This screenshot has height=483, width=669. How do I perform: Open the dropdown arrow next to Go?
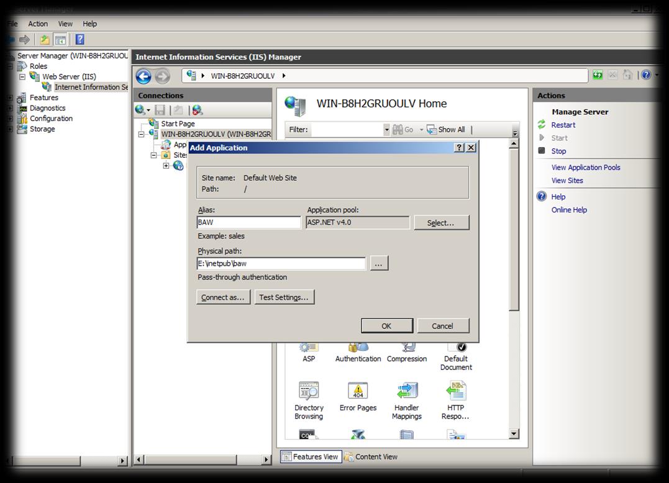tap(421, 130)
